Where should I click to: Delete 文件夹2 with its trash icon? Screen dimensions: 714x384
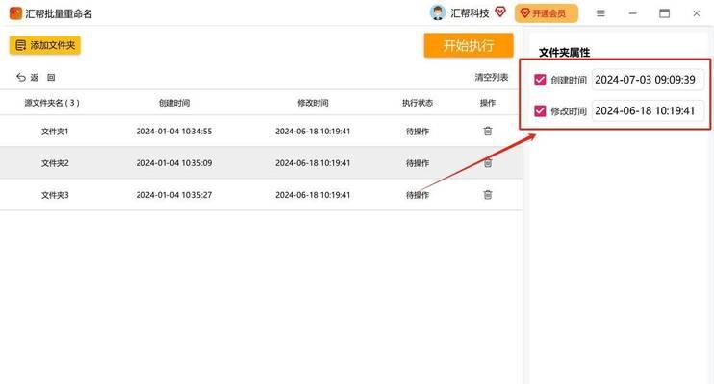[x=488, y=162]
